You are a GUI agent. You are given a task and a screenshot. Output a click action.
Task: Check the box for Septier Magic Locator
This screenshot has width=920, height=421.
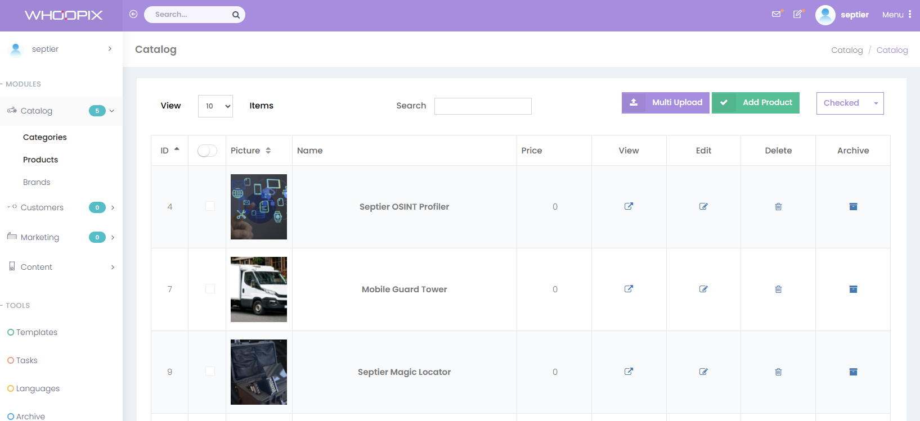click(x=210, y=372)
